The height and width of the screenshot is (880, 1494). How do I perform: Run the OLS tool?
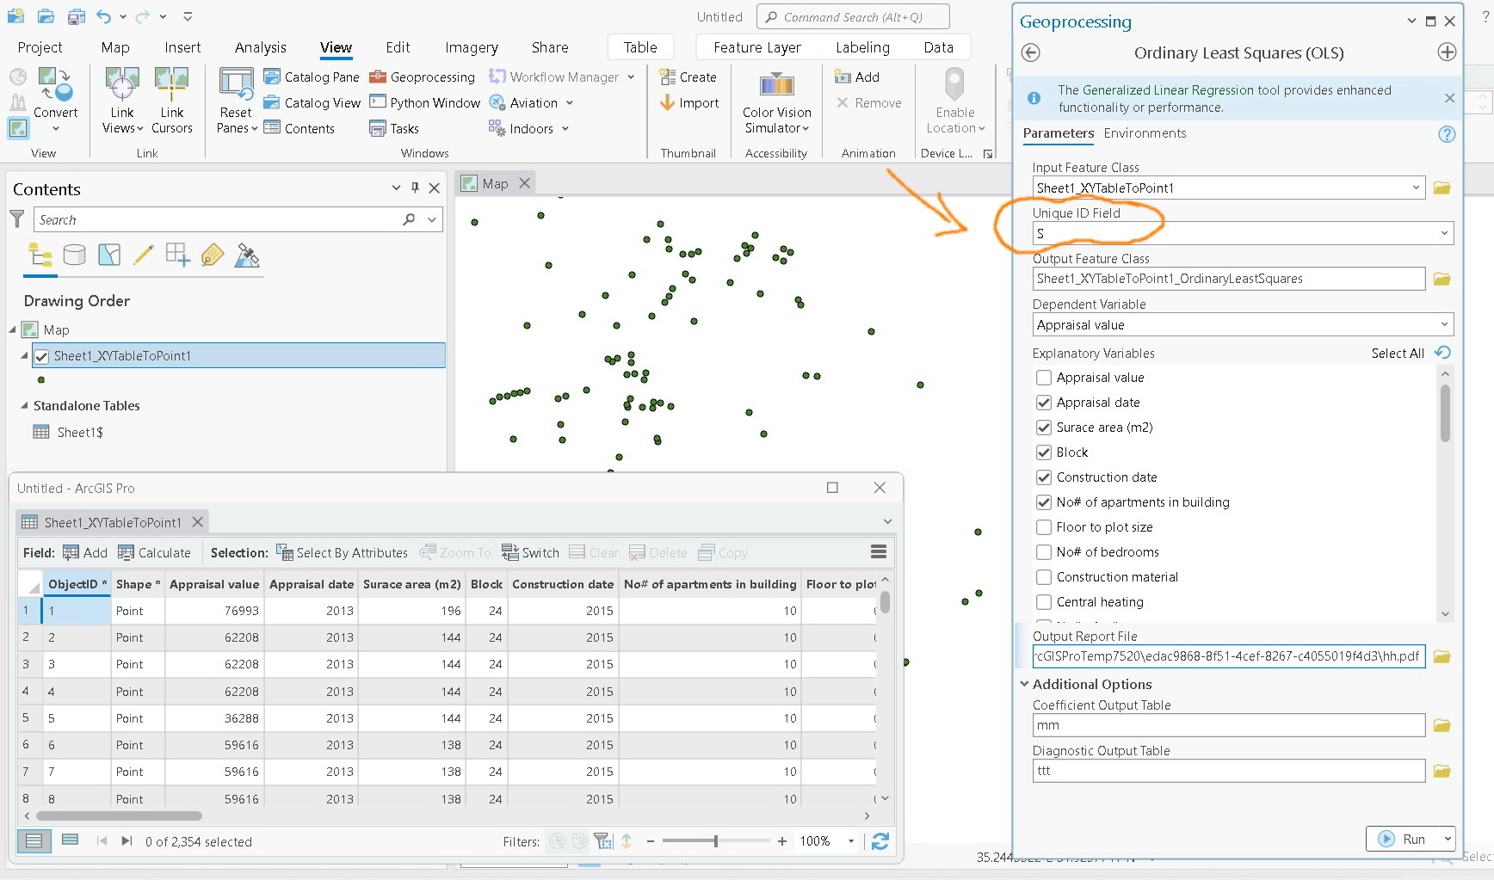pyautogui.click(x=1404, y=840)
